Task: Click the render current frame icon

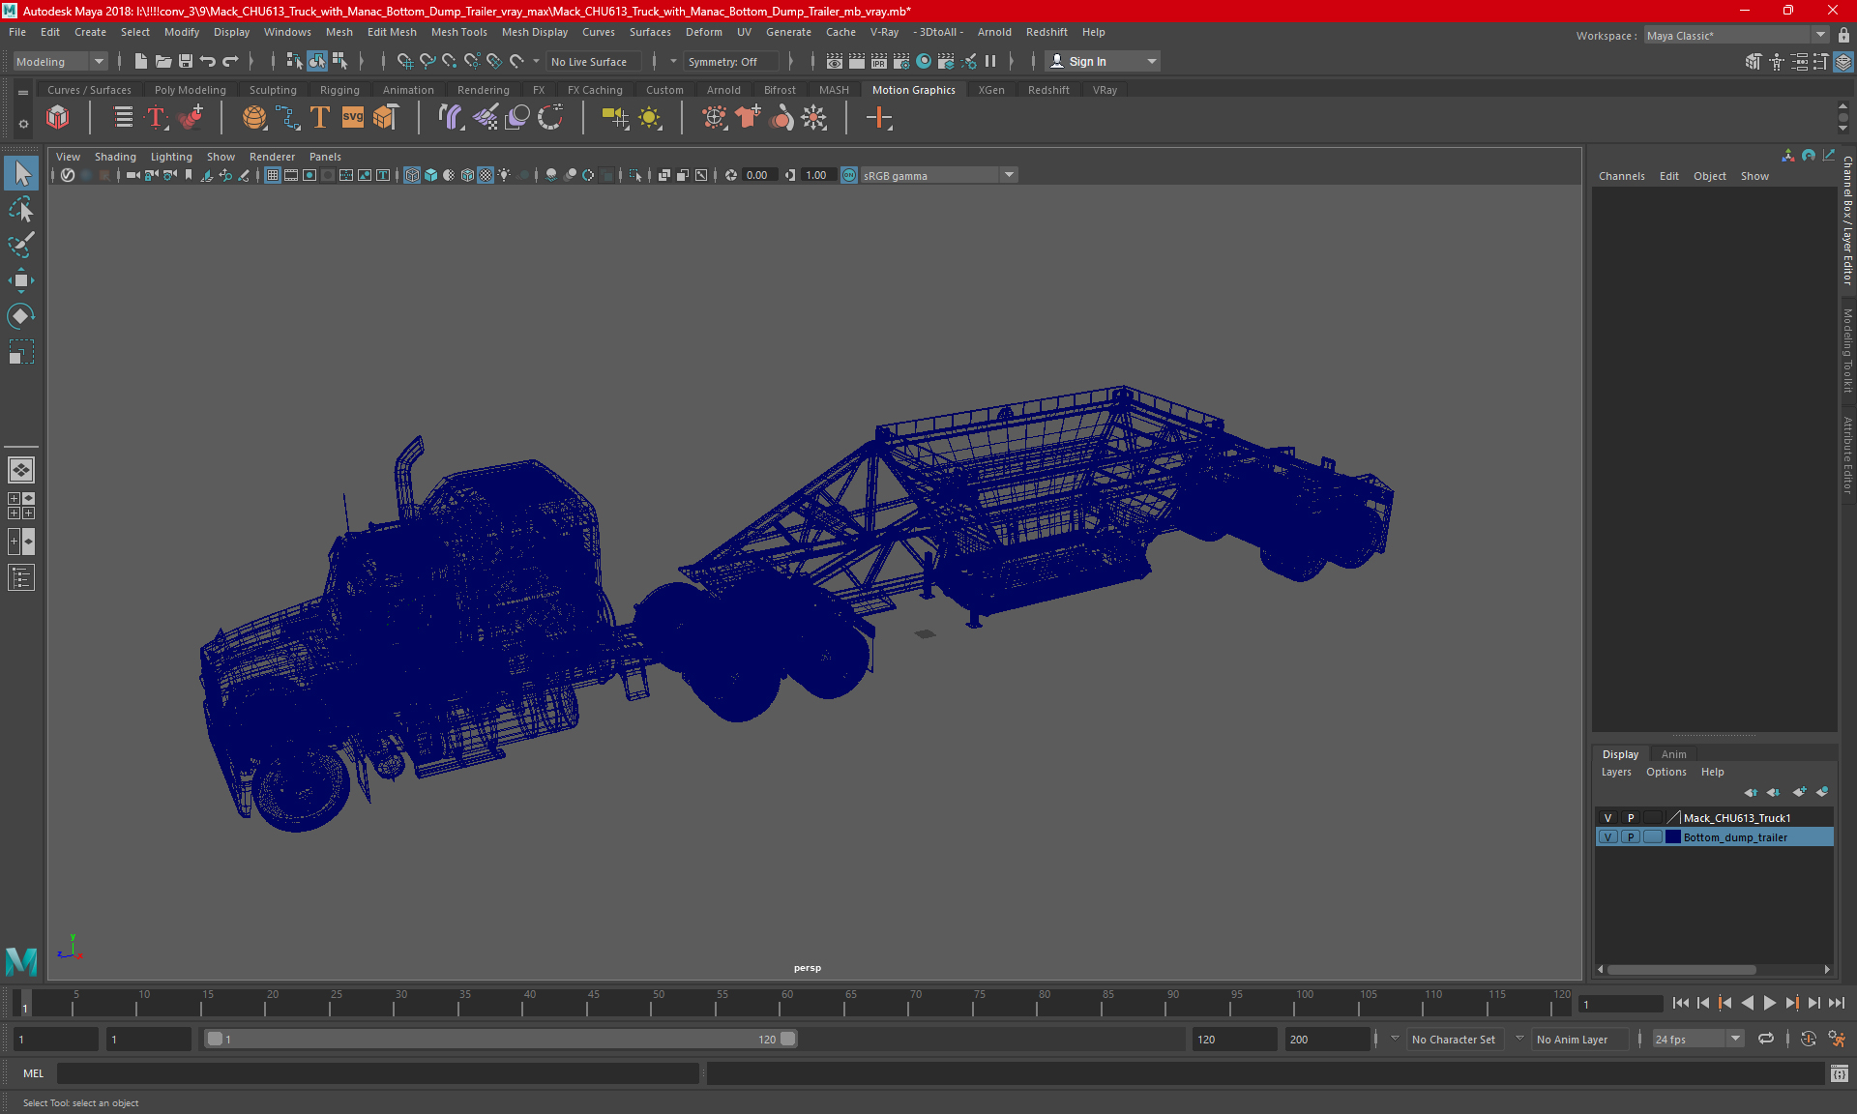Action: tap(857, 61)
